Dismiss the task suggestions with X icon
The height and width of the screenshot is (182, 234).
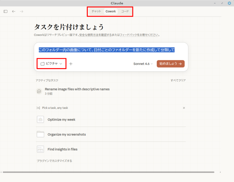(184, 108)
